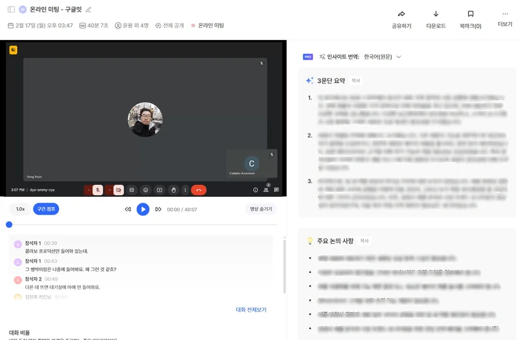Open the emoji reaction icon
524x340 pixels.
tap(146, 190)
